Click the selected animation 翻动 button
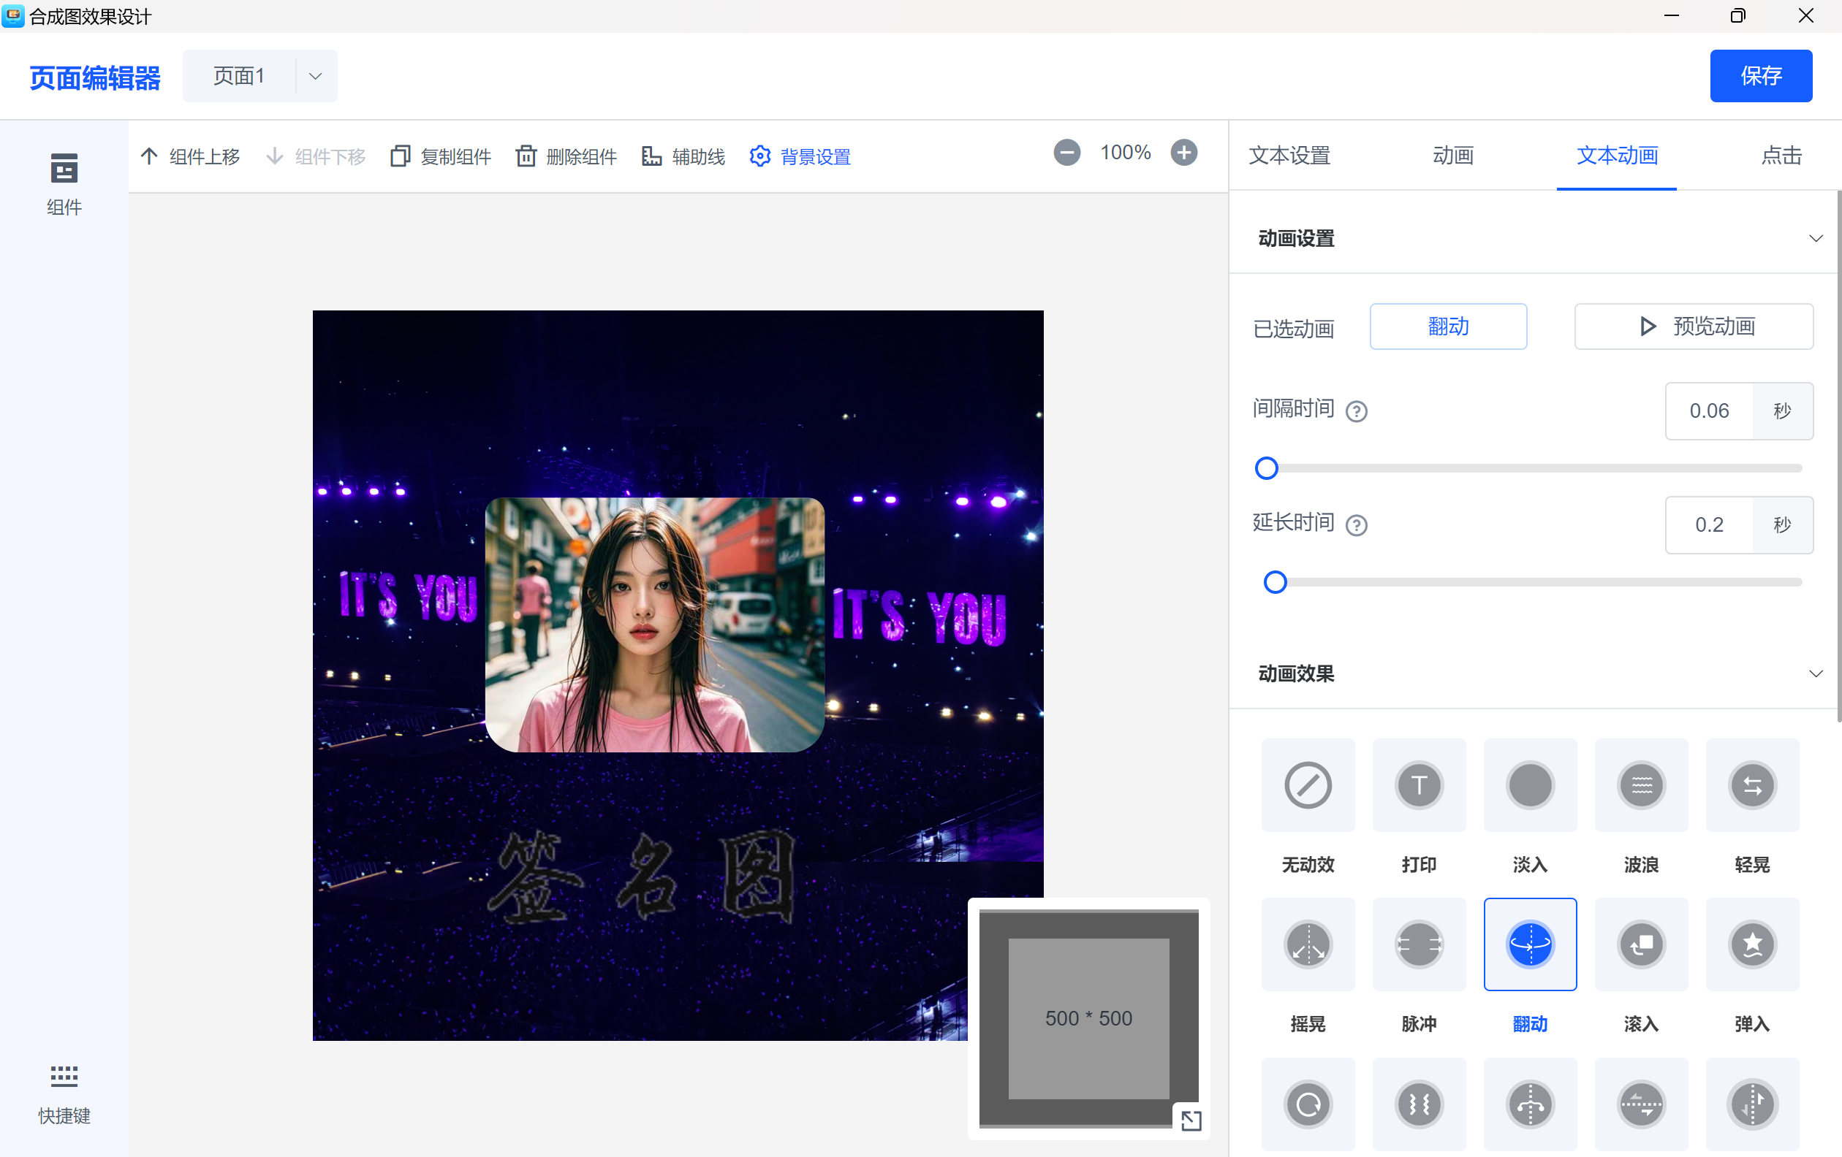This screenshot has height=1157, width=1842. click(1448, 327)
